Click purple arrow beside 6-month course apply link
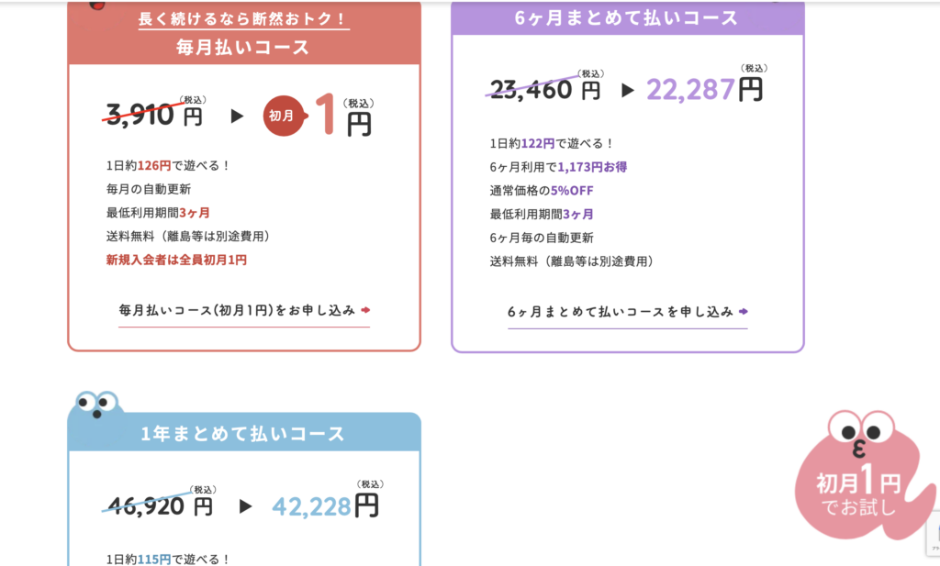The height and width of the screenshot is (566, 940). [744, 312]
